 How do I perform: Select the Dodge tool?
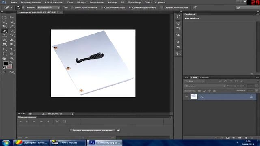tap(12, 44)
